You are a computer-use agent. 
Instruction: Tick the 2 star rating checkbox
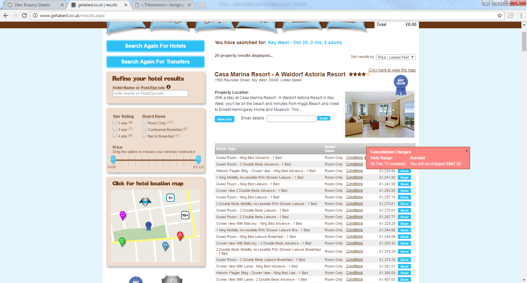click(x=115, y=122)
